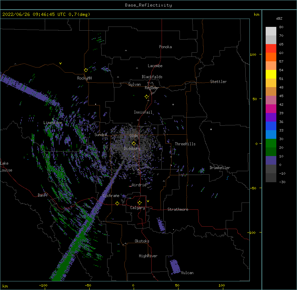
Task: Click the 0 km tick on the bottom axis
Action: point(133,285)
